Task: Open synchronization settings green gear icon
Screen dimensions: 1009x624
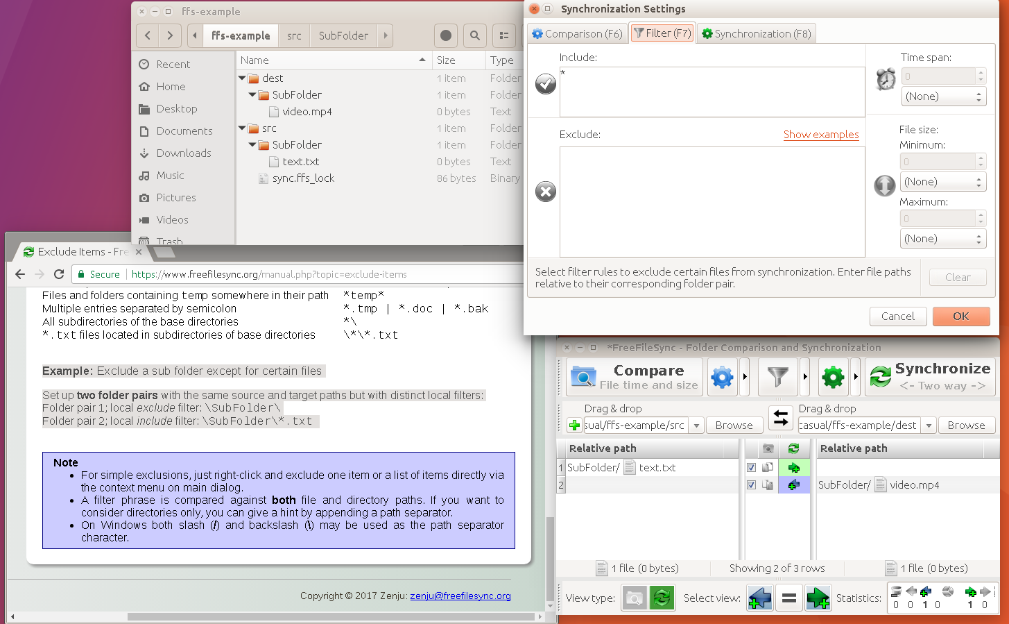Action: [x=833, y=377]
